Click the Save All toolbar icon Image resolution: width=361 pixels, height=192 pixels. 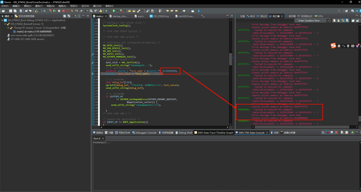pos(15,11)
